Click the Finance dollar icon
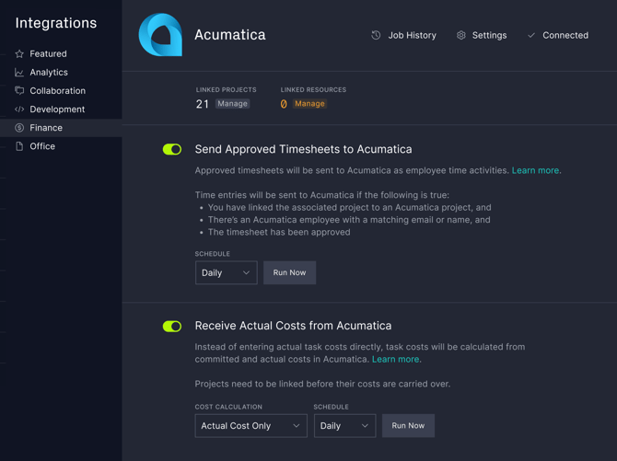Image resolution: width=617 pixels, height=461 pixels. click(x=19, y=128)
